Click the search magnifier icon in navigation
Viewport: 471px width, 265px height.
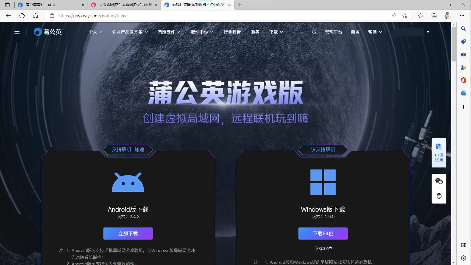pyautogui.click(x=315, y=32)
